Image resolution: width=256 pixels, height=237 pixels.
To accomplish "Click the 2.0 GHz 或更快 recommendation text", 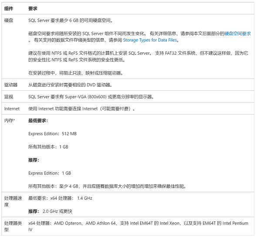I will (x=57, y=211).
